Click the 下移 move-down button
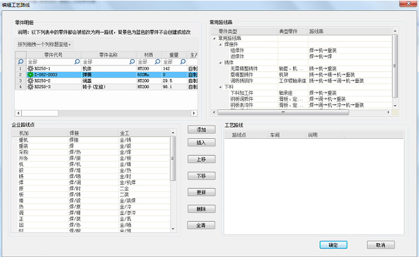The height and width of the screenshot is (257, 419). point(201,176)
